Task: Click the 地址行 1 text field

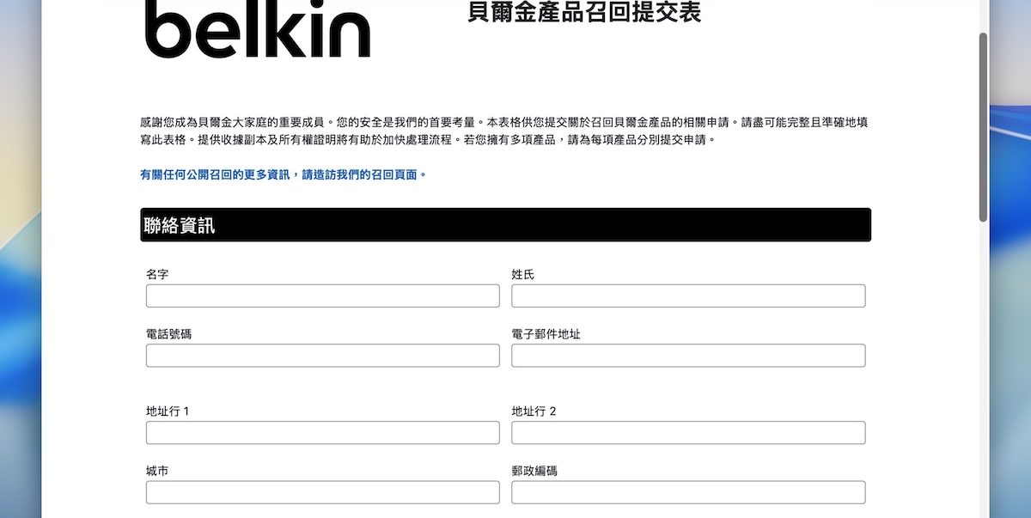Action: point(322,433)
